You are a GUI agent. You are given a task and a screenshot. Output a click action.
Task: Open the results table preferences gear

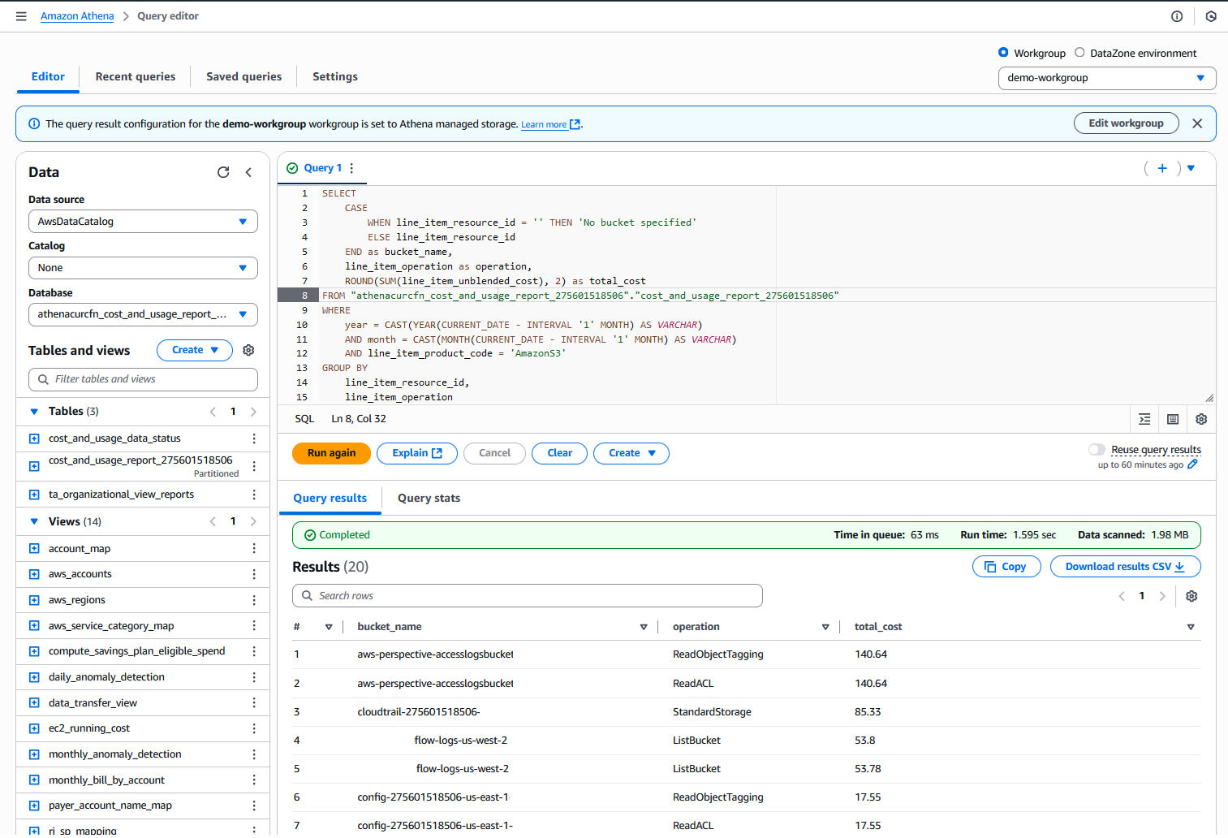(x=1191, y=595)
